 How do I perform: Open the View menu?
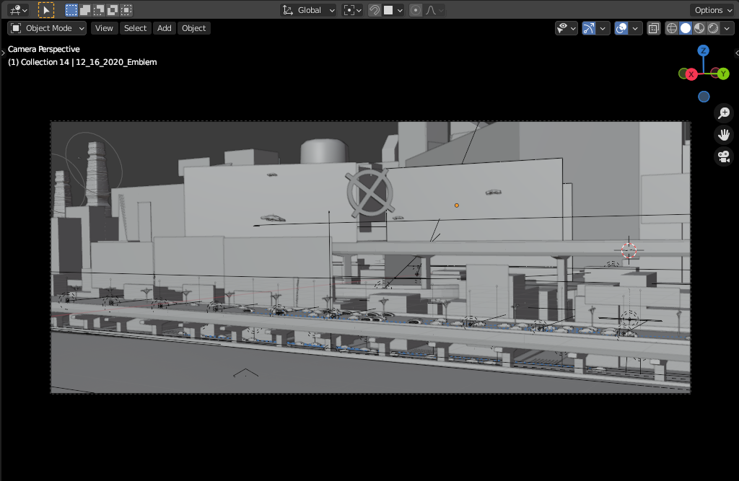coord(104,28)
